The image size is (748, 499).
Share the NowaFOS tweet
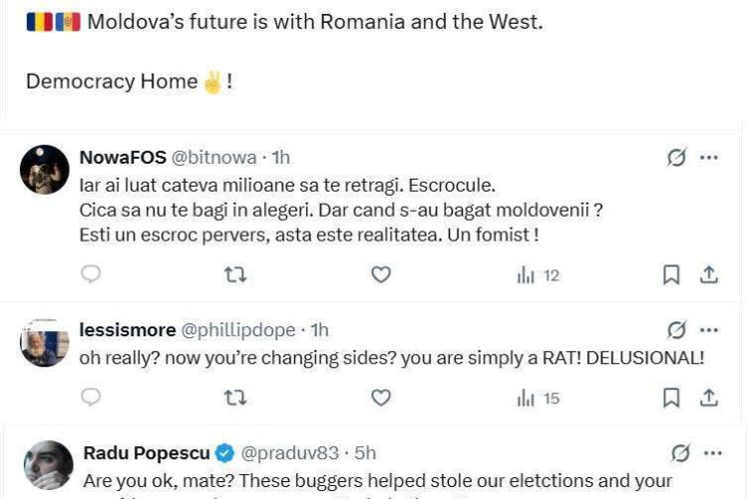point(709,274)
